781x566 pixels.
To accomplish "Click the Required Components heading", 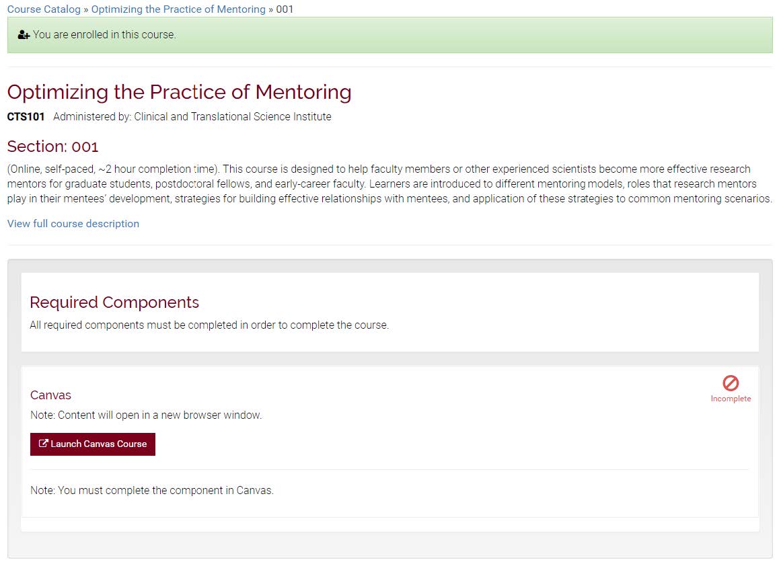I will 114,302.
